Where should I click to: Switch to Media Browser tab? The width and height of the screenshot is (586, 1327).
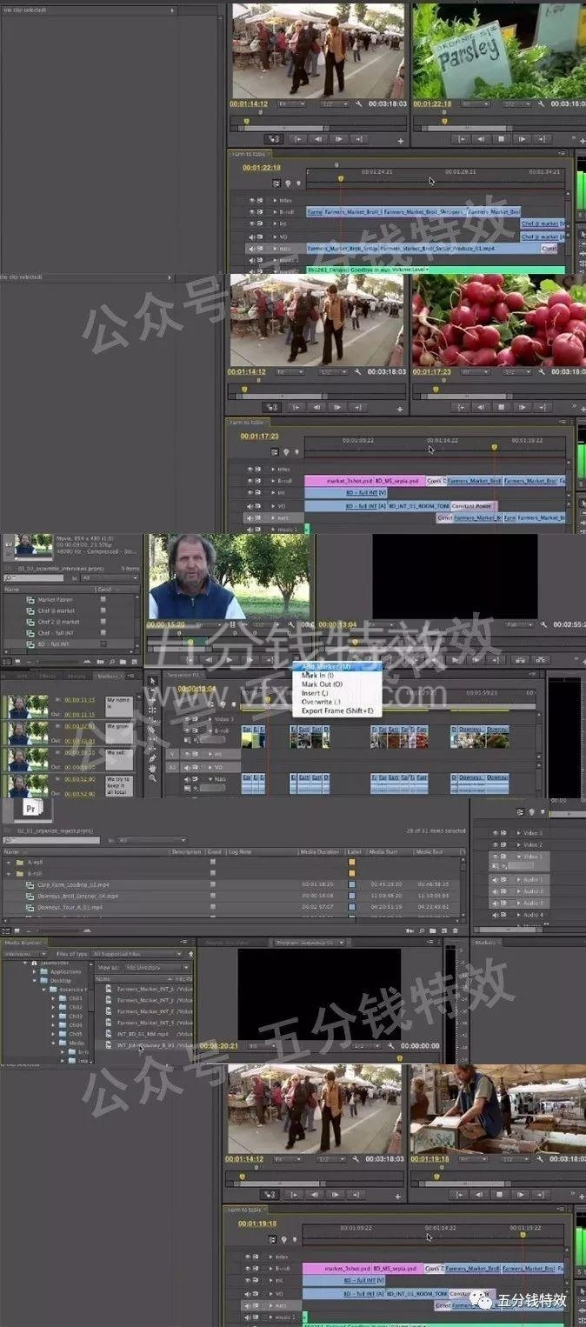[x=23, y=943]
